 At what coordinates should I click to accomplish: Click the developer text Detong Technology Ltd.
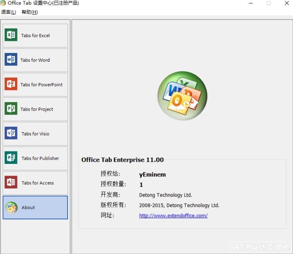click(165, 195)
